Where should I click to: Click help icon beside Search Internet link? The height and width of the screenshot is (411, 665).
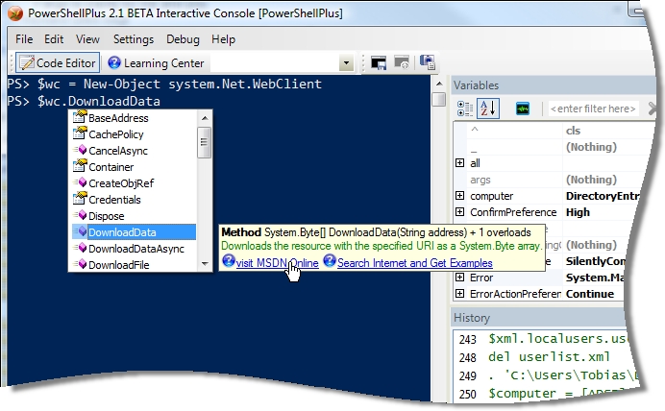pos(330,260)
